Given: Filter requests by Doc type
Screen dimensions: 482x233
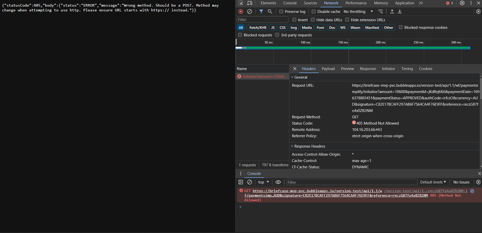Looking at the screenshot, I should (332, 28).
